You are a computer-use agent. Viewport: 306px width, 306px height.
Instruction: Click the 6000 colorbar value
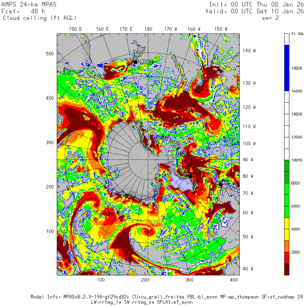[296, 206]
